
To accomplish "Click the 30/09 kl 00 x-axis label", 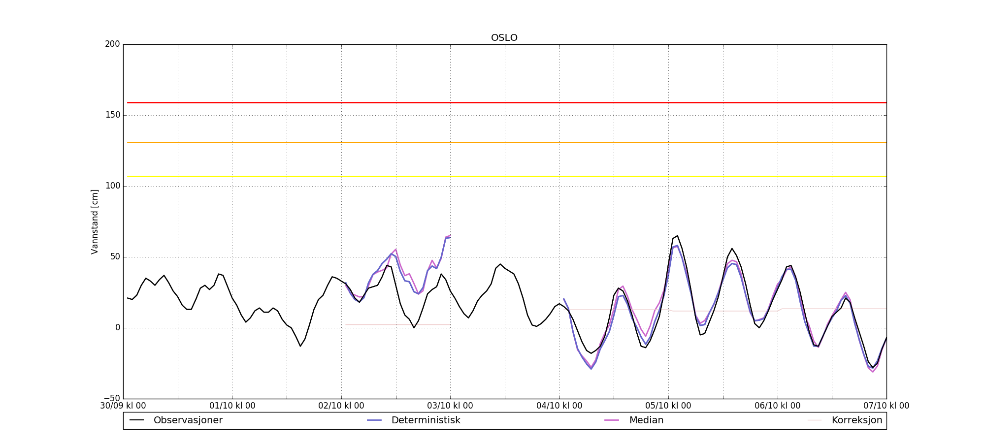I will [123, 406].
